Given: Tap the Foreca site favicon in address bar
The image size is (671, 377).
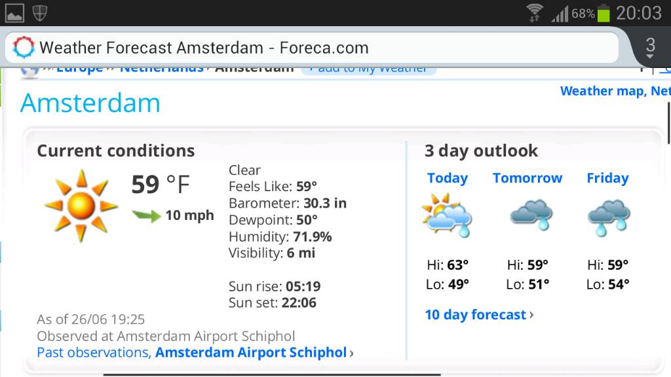Looking at the screenshot, I should coord(24,47).
